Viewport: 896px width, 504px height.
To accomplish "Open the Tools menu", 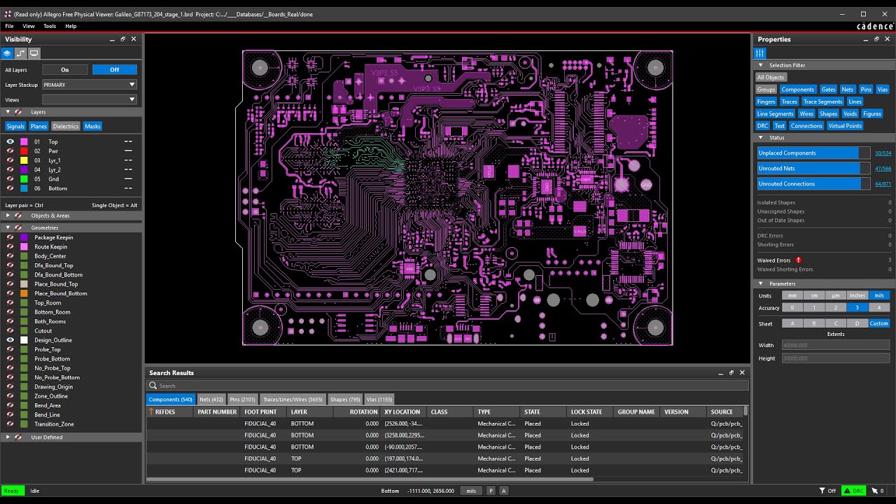I will pos(50,26).
